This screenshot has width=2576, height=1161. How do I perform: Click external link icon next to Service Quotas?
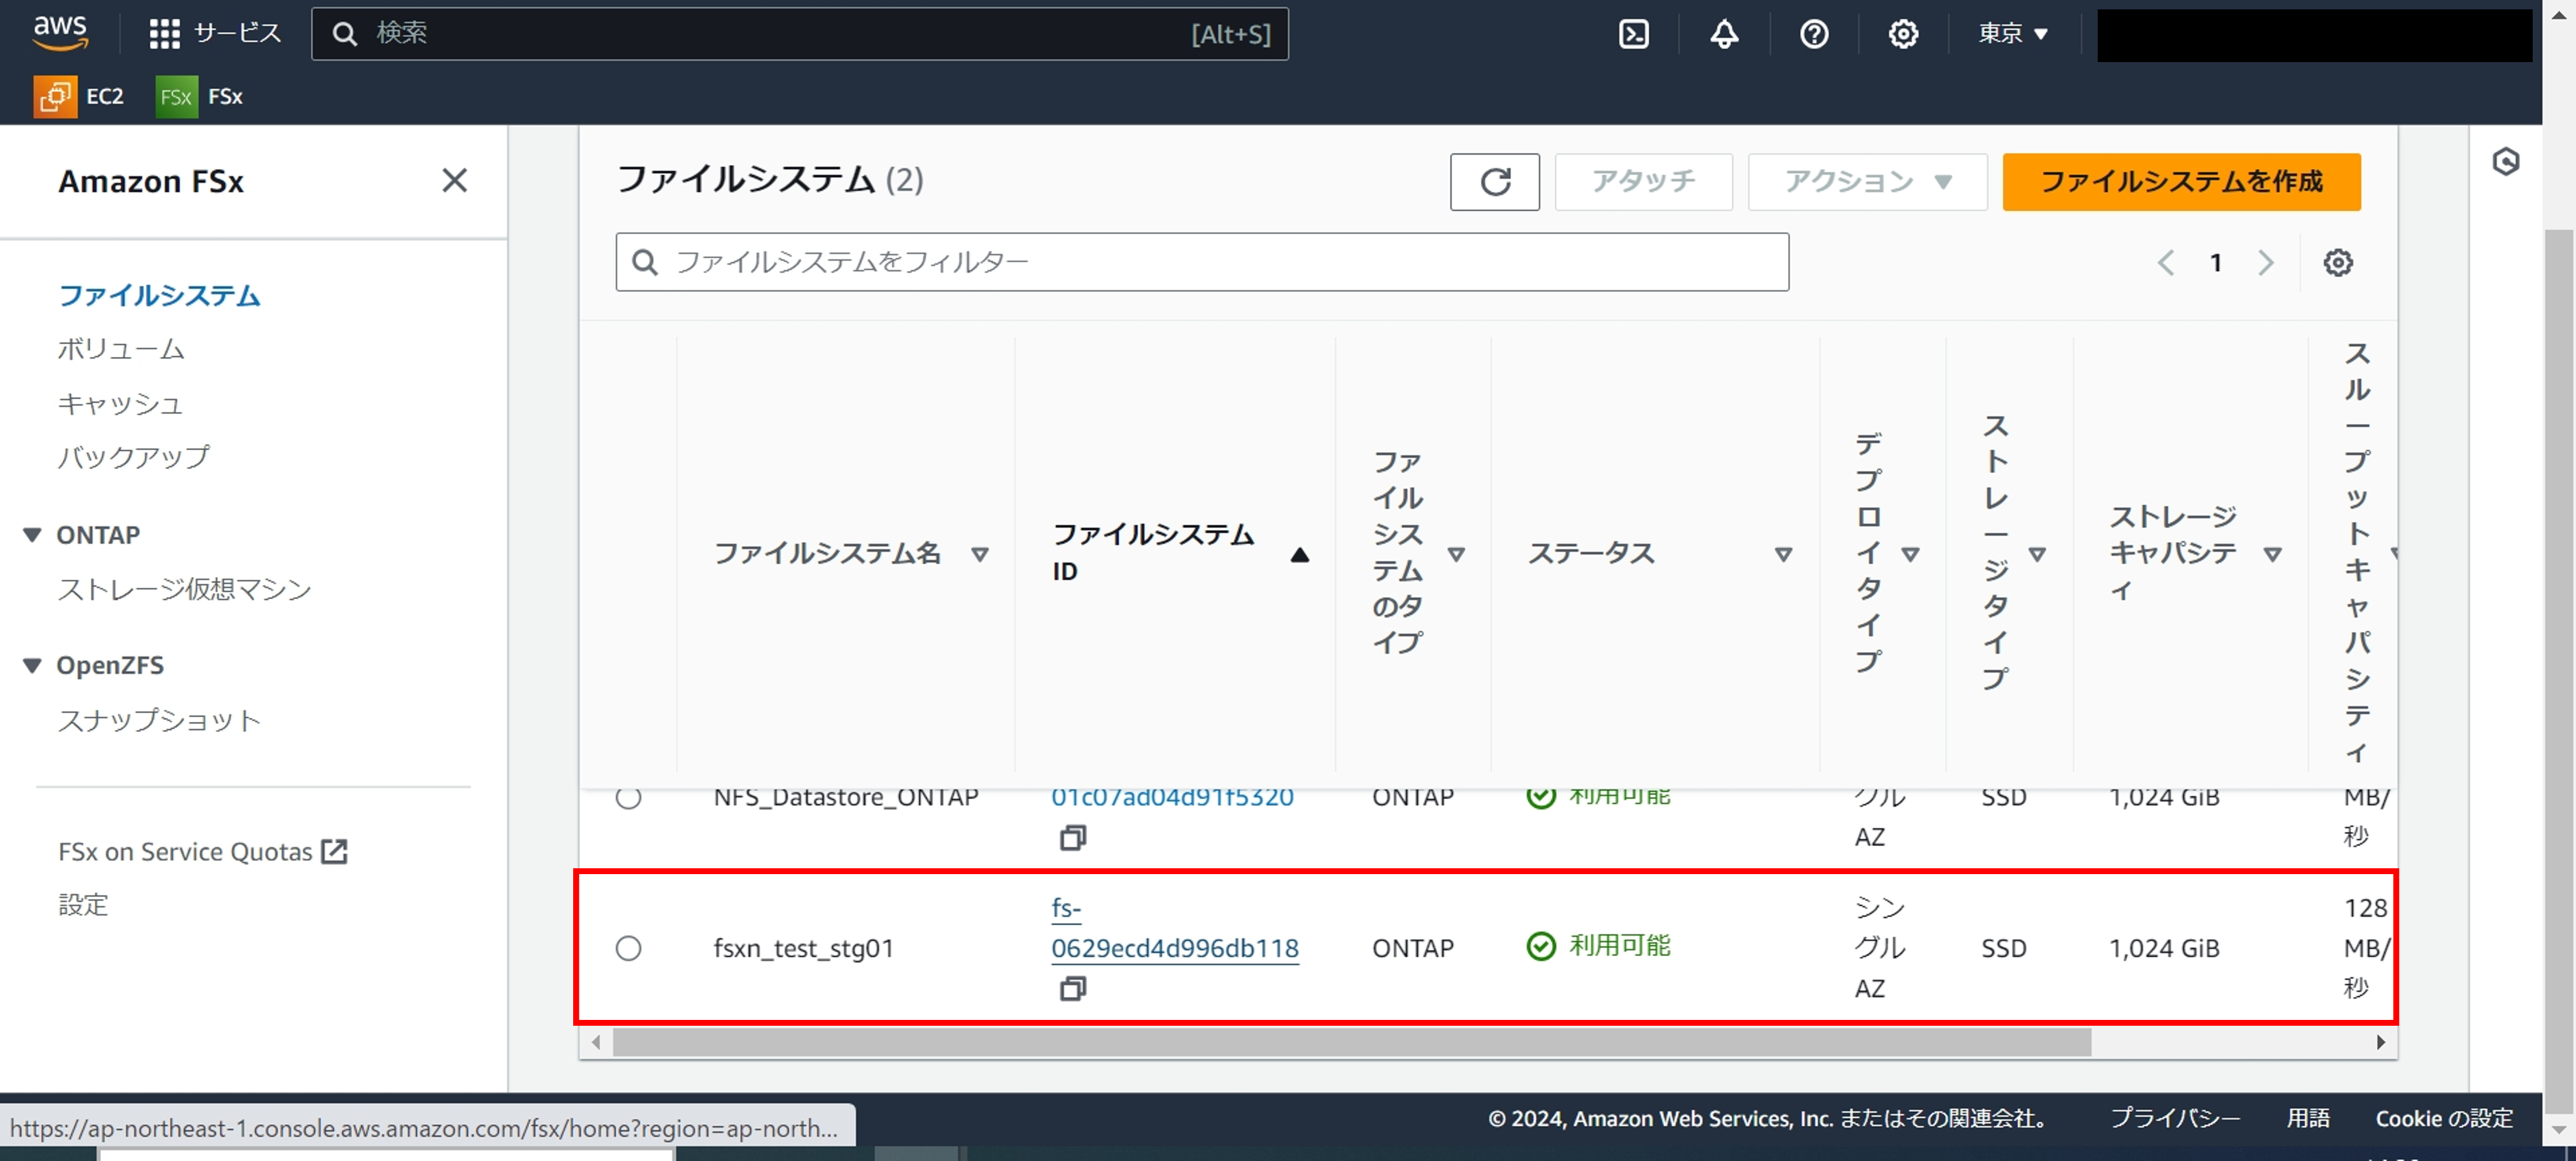pyautogui.click(x=334, y=851)
